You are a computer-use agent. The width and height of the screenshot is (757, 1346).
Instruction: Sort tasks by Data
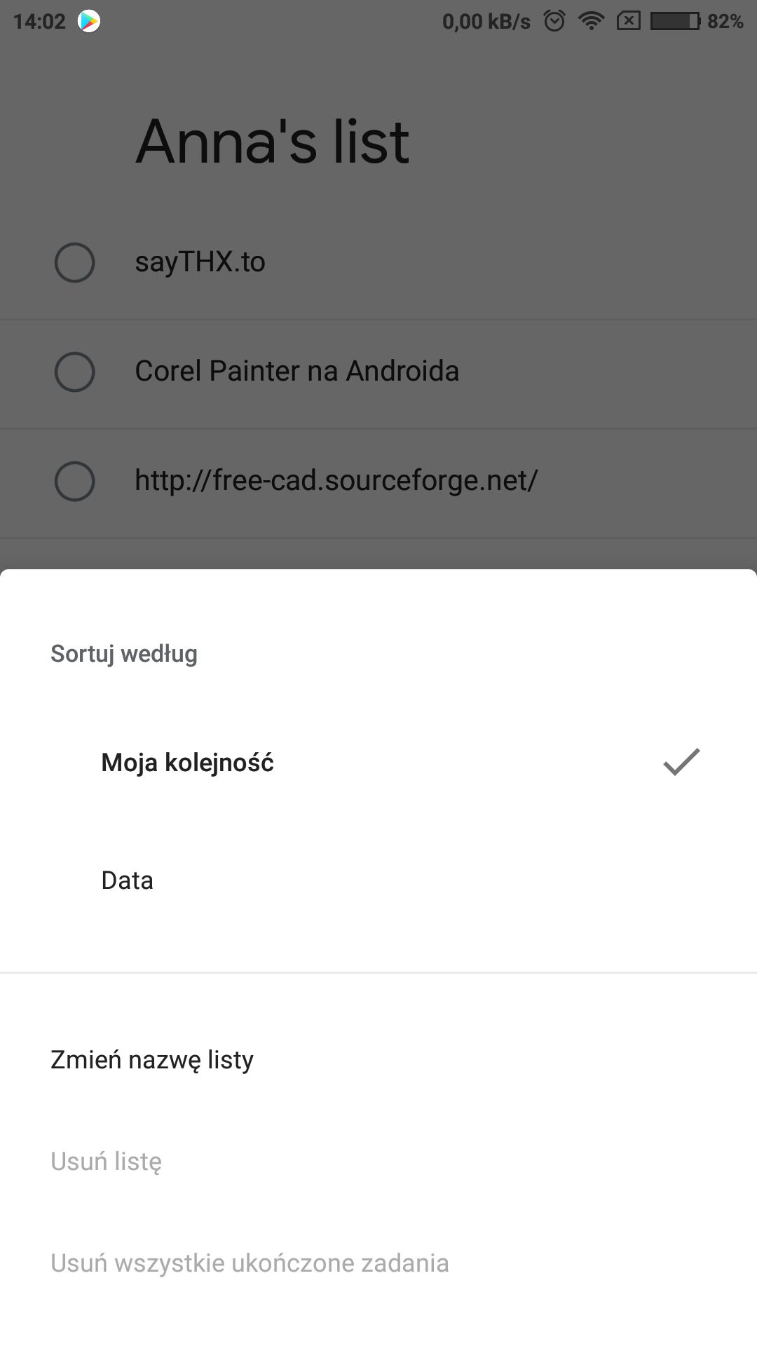point(378,881)
